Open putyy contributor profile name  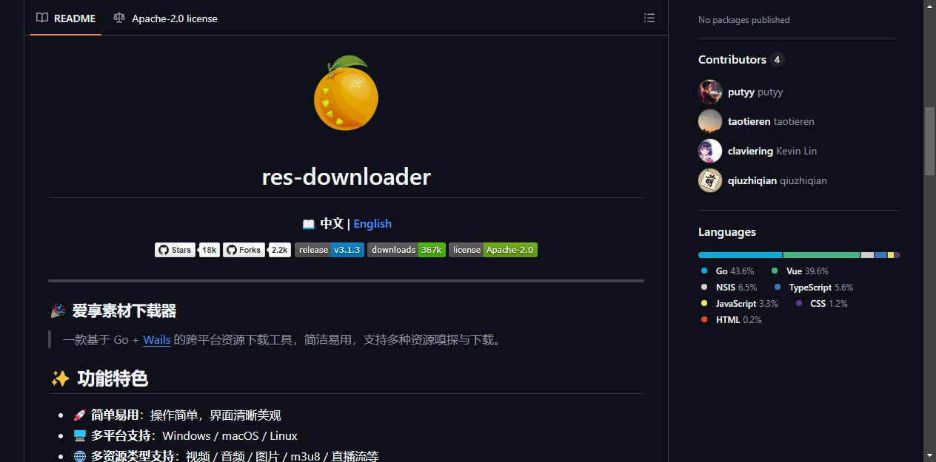(x=741, y=92)
